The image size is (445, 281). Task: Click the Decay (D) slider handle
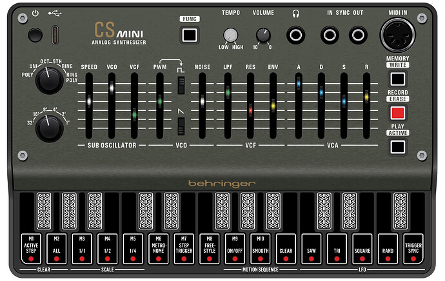pos(321,92)
